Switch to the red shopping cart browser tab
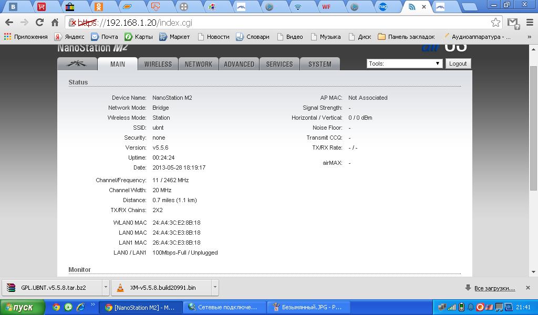The image size is (538, 315). click(x=42, y=6)
